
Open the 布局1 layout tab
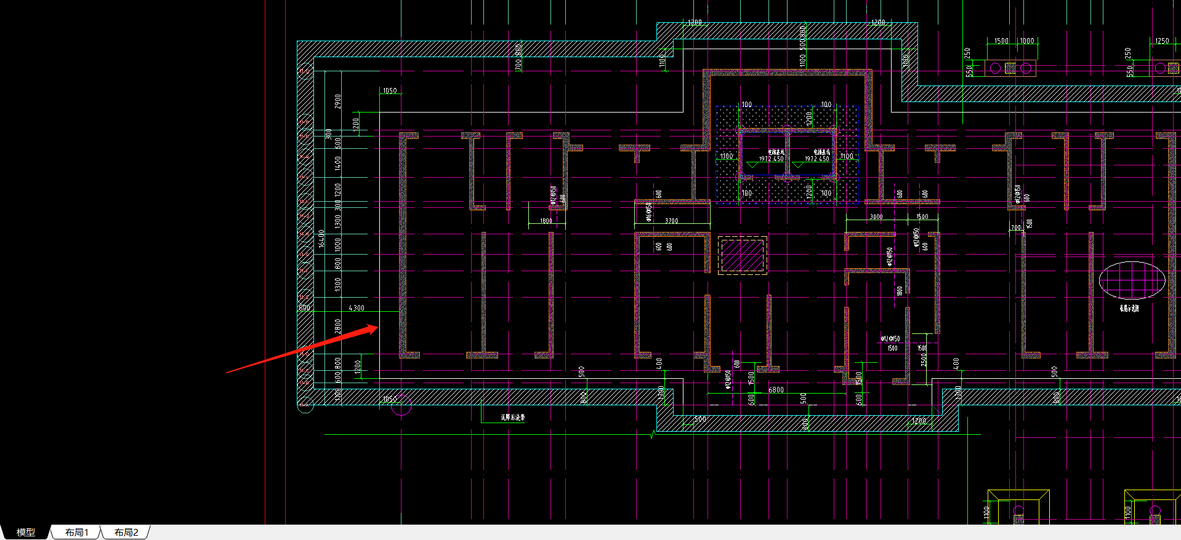tap(77, 532)
